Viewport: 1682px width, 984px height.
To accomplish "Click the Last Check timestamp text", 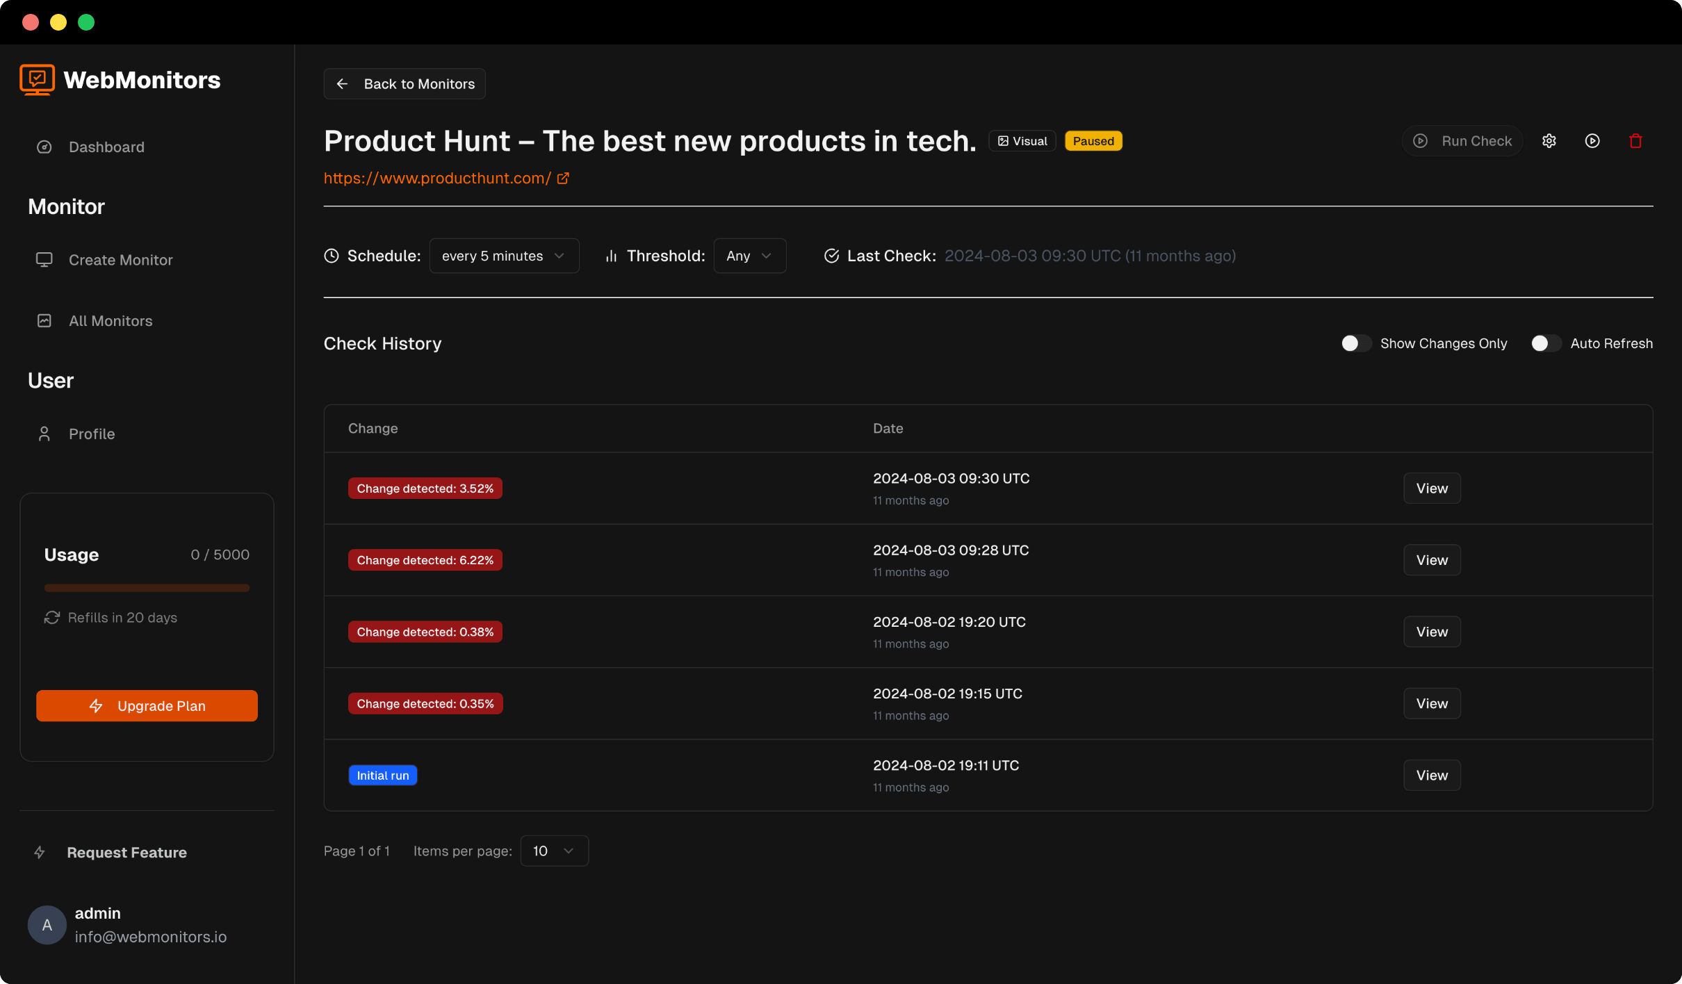I will point(1090,256).
